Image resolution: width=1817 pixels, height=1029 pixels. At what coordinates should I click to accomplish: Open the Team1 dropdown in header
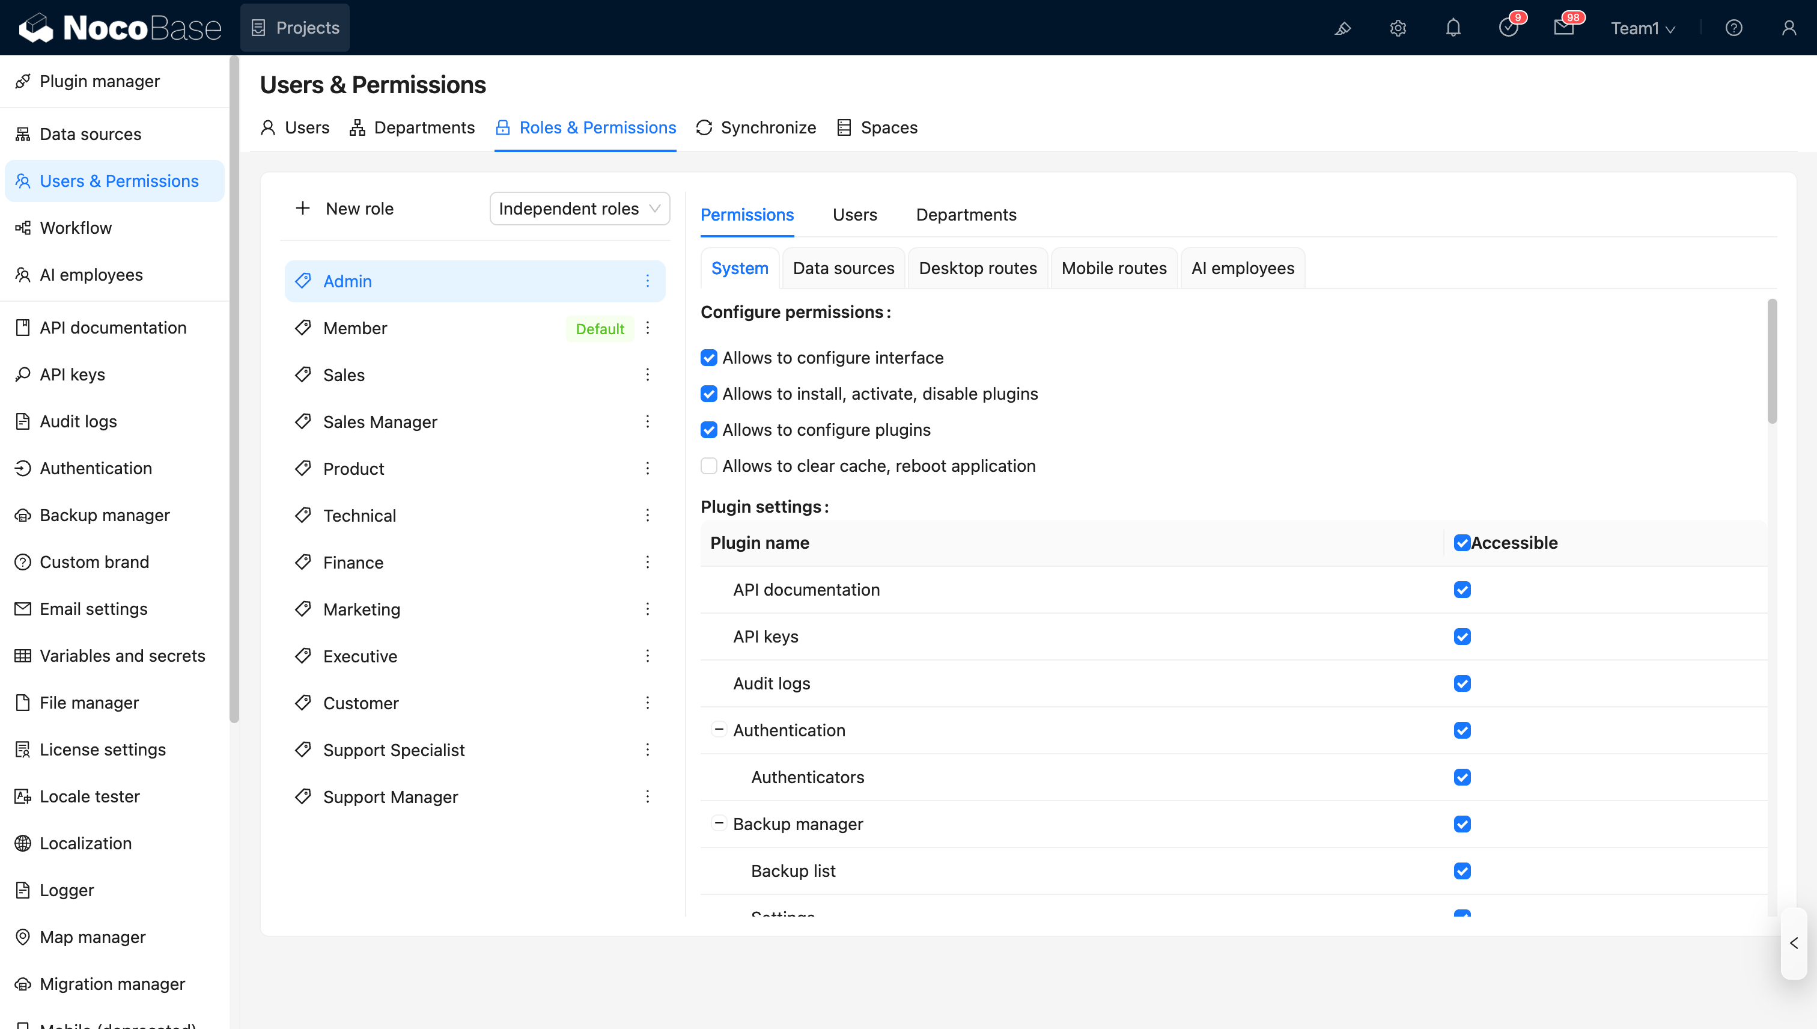tap(1642, 28)
